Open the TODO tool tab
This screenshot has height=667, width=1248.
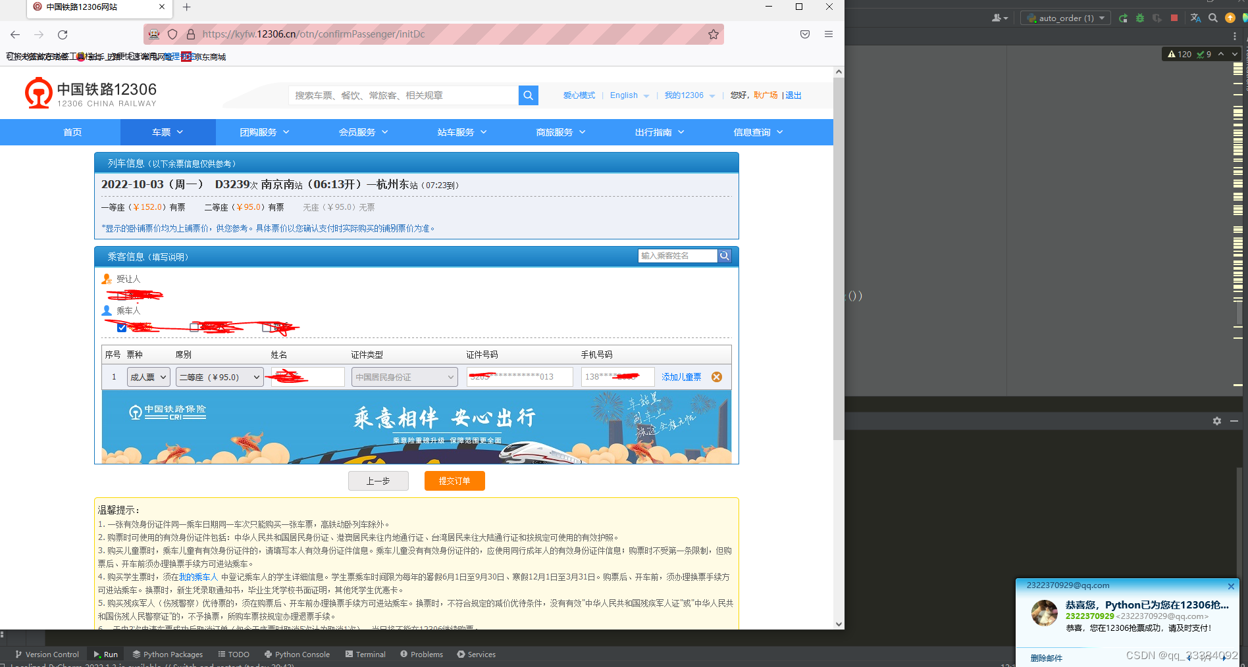234,655
